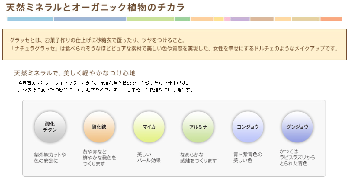The image size is (350, 179).
Task: Click the 酸化チタン gray circle icon
Action: [x=50, y=127]
